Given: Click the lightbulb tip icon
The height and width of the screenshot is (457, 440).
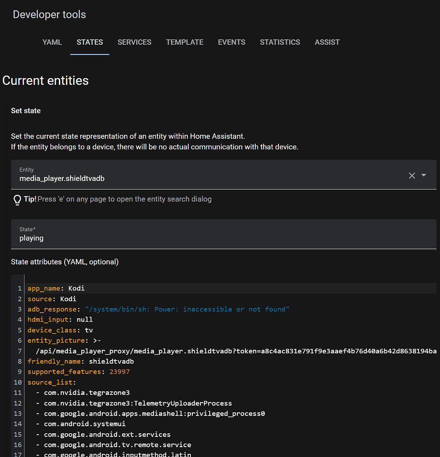Looking at the screenshot, I should (17, 200).
